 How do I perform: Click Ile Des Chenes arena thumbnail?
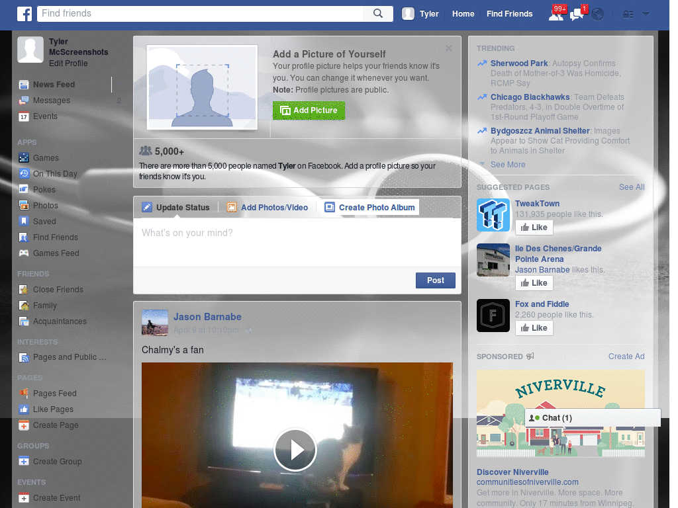[x=493, y=260]
